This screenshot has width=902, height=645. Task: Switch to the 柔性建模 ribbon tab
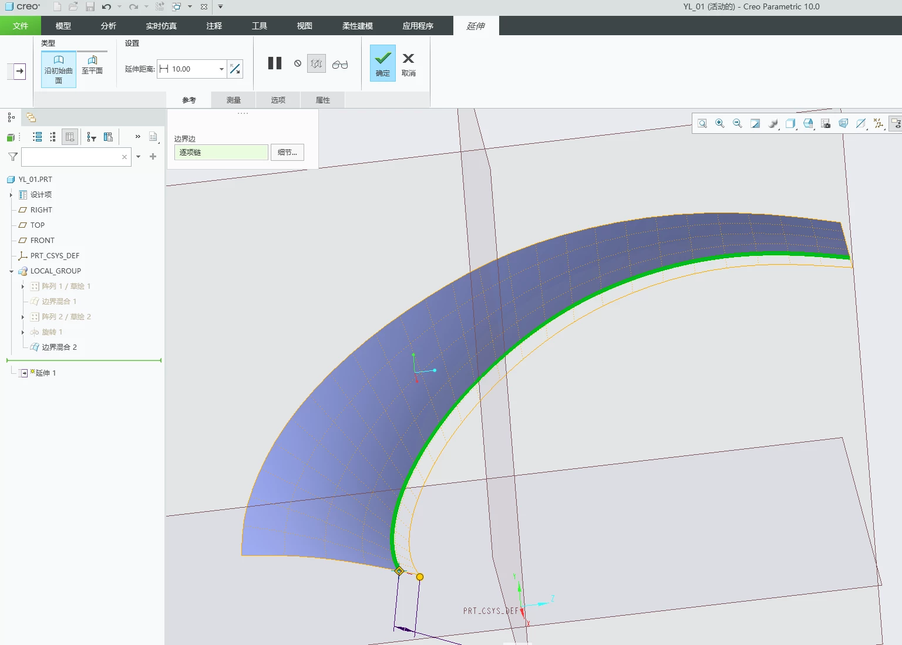click(x=357, y=26)
